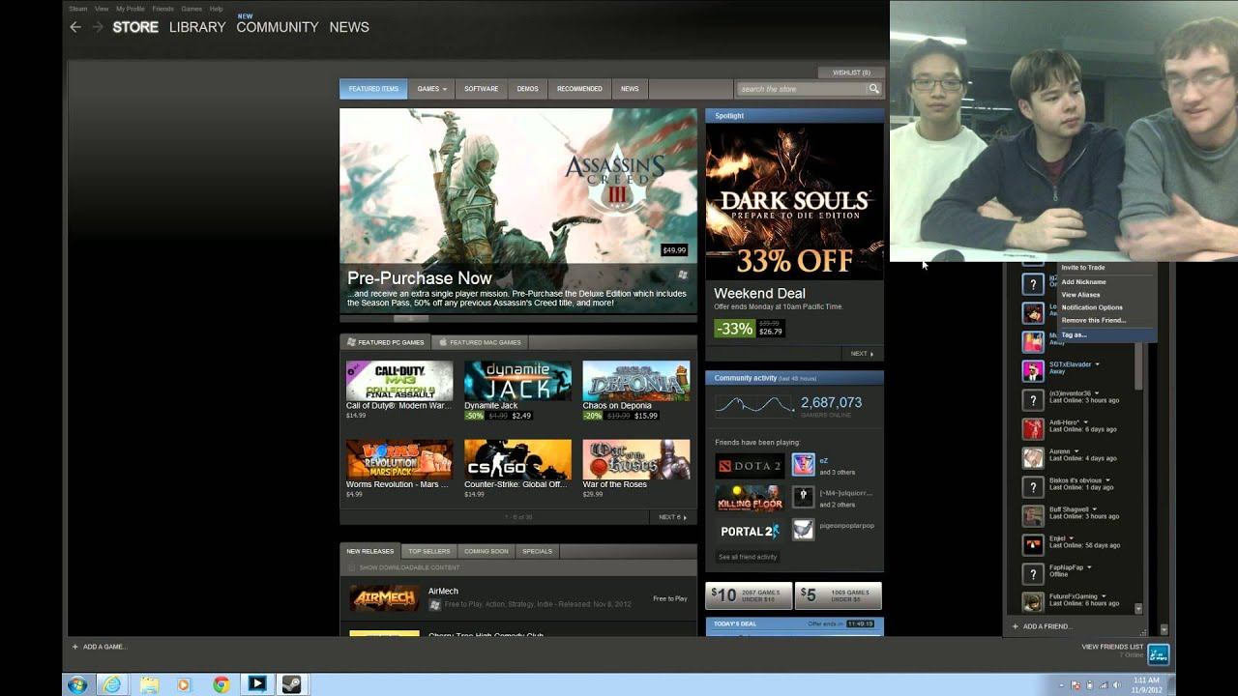Click FapNapFap's question-mark avatar

click(x=1033, y=573)
